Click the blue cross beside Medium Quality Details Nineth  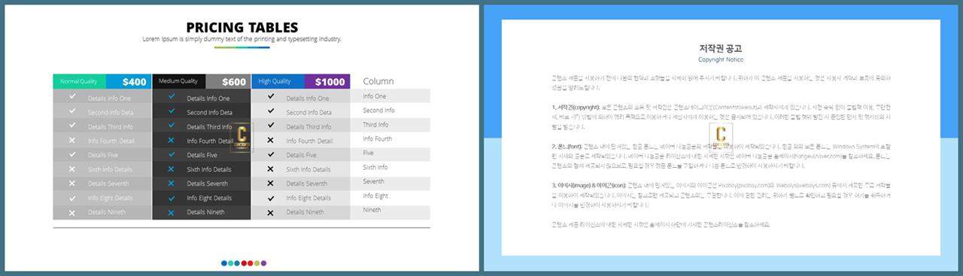coord(172,212)
